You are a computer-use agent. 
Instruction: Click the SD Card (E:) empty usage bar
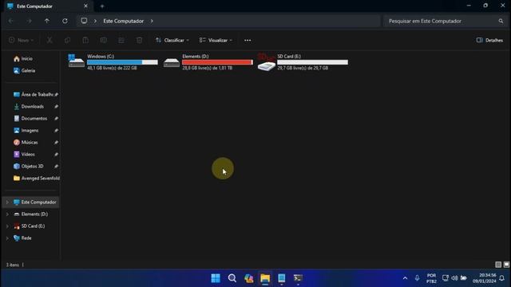[312, 62]
